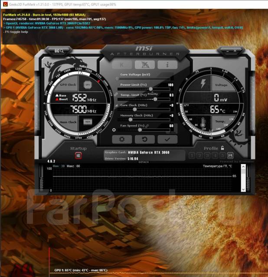The height and width of the screenshot is (277, 268).
Task: Open the OC Scanner button
Action: coord(59,51)
